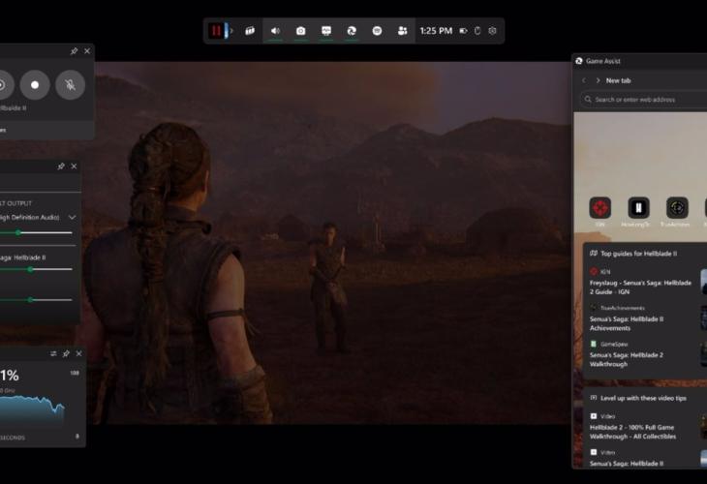Pin the Audio widget
The height and width of the screenshot is (484, 707).
pos(61,166)
